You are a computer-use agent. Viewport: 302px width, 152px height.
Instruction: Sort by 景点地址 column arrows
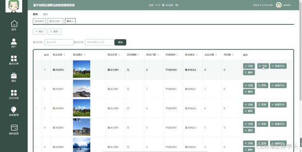pos(197,55)
